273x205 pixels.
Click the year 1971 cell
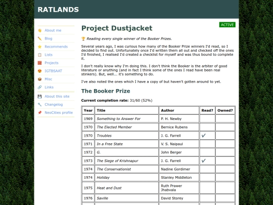(x=88, y=144)
